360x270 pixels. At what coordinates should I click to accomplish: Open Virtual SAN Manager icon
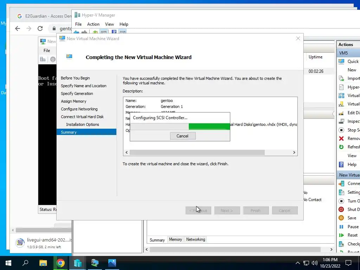[341, 104]
